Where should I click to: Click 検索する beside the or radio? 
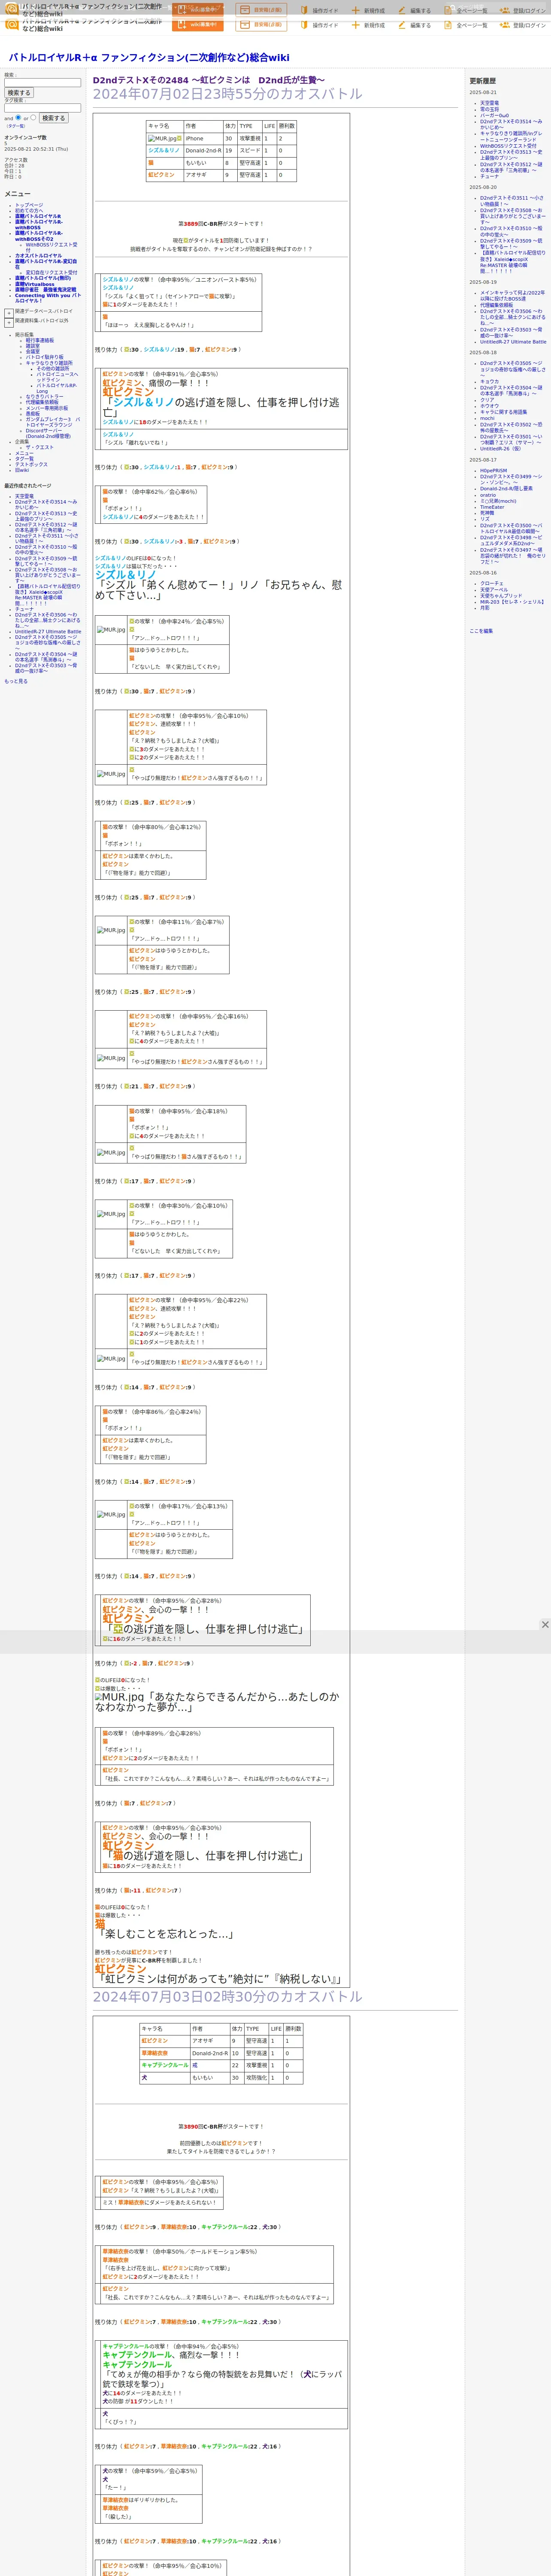point(53,118)
